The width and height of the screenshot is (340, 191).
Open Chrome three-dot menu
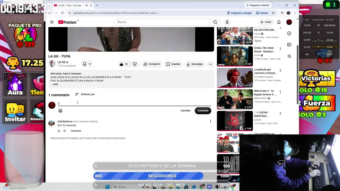point(295,13)
